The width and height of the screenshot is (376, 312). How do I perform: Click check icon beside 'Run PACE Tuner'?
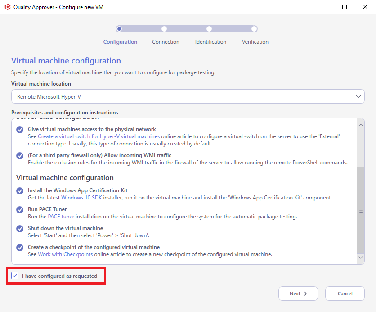tap(20, 210)
